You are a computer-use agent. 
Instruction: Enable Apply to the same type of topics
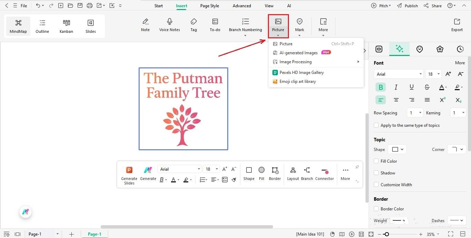click(376, 125)
